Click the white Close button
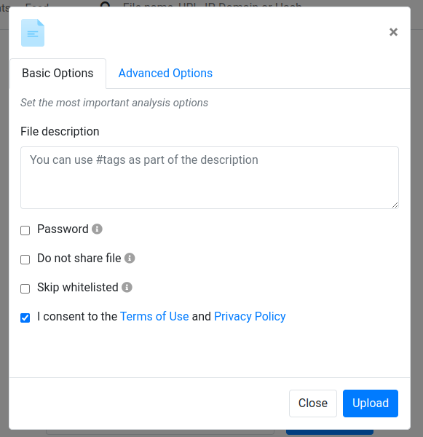 (x=313, y=403)
